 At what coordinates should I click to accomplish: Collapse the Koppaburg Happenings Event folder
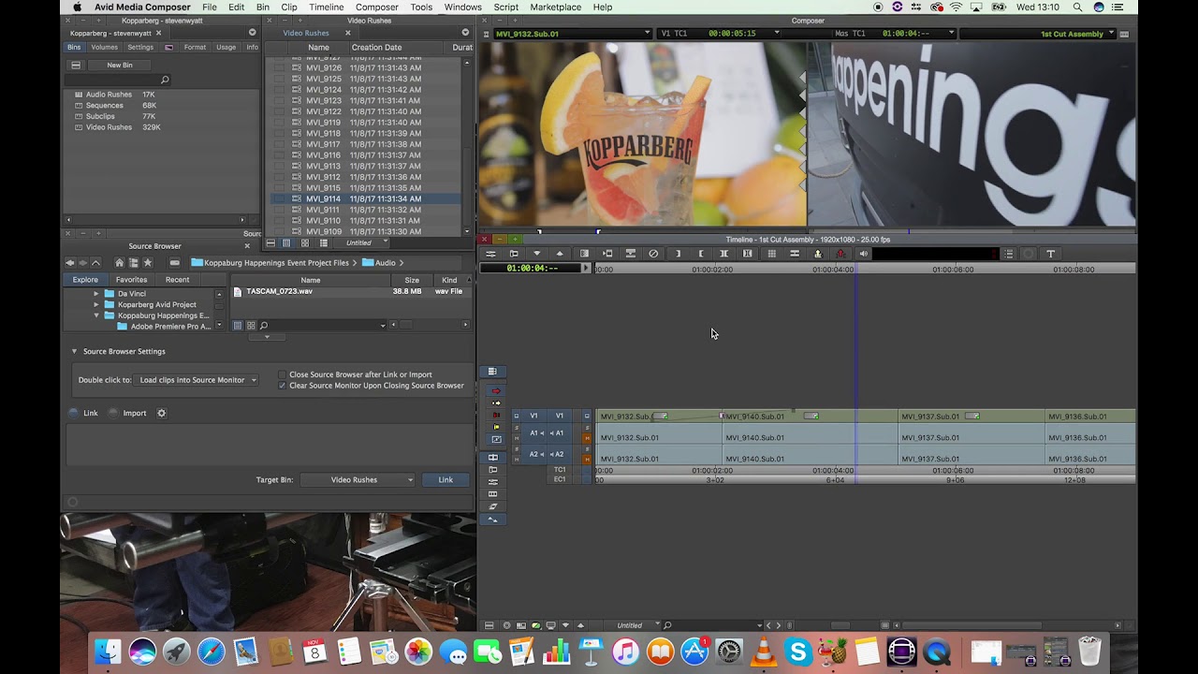[x=95, y=315]
